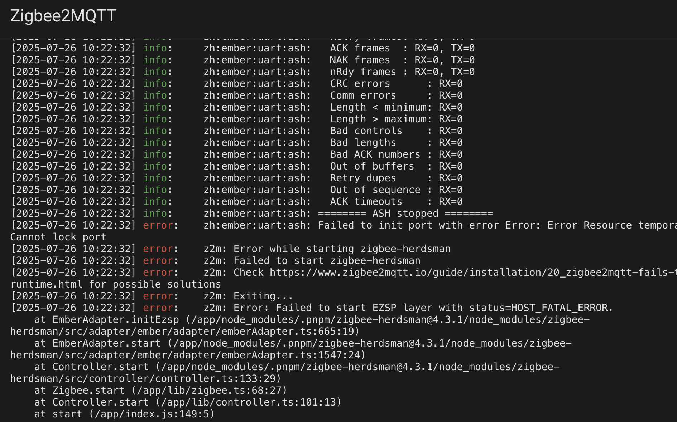
Task: Click the EmberAdapter.start stack trace line
Action: [x=106, y=343]
